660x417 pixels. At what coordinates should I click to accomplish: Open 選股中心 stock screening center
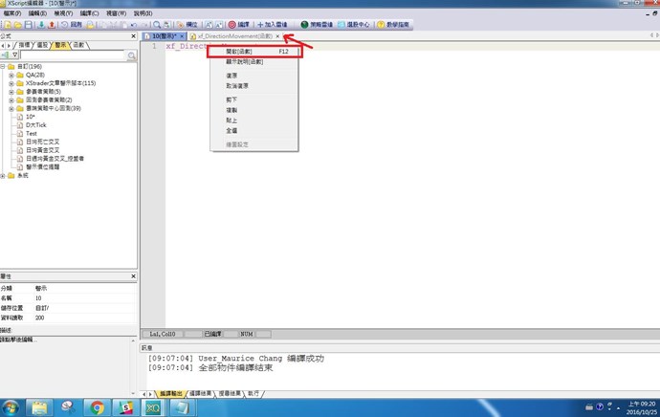click(354, 25)
